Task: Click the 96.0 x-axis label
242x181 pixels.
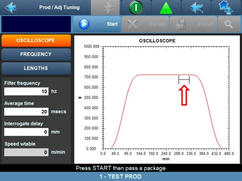Action: click(x=128, y=153)
